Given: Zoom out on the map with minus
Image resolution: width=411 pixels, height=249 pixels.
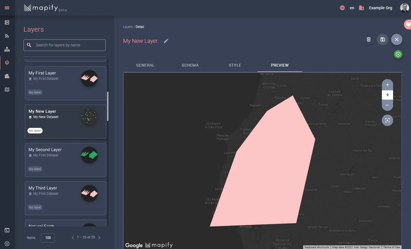Looking at the screenshot, I should 387,105.
